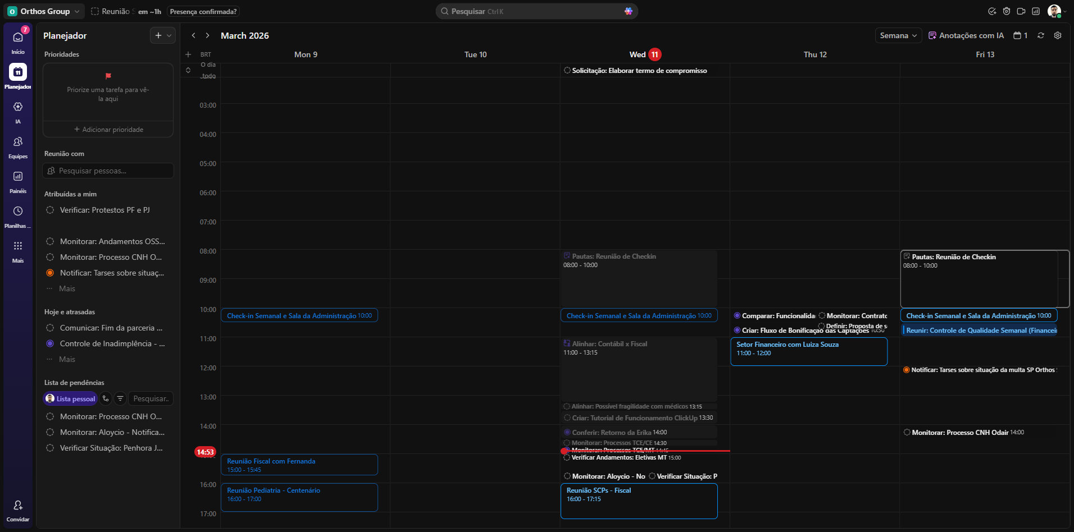The width and height of the screenshot is (1074, 532).
Task: Open the plus dropdown beside Planejador
Action: [x=163, y=35]
